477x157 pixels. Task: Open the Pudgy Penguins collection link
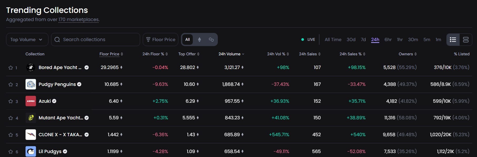pos(57,84)
